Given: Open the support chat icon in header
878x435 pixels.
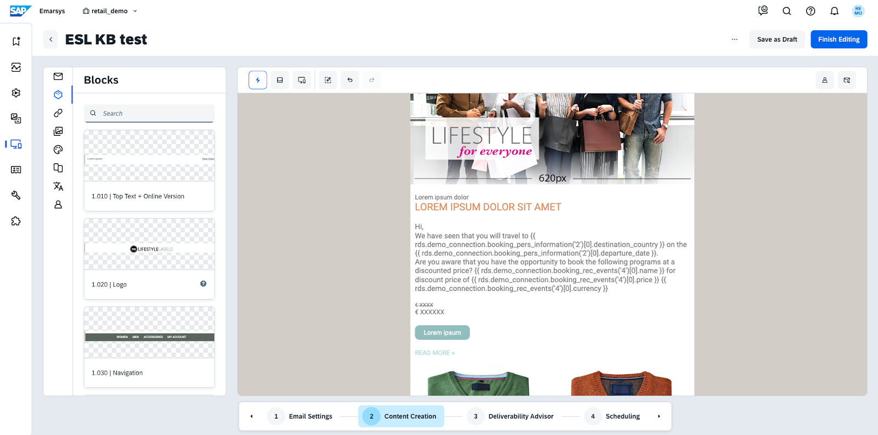Looking at the screenshot, I should click(x=763, y=11).
